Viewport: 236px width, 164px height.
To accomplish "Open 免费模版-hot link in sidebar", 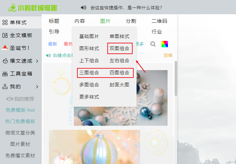I will tap(20, 110).
